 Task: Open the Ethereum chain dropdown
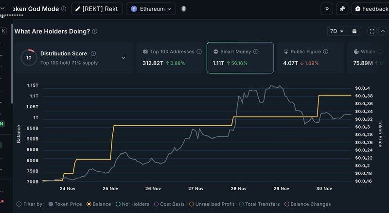point(151,9)
